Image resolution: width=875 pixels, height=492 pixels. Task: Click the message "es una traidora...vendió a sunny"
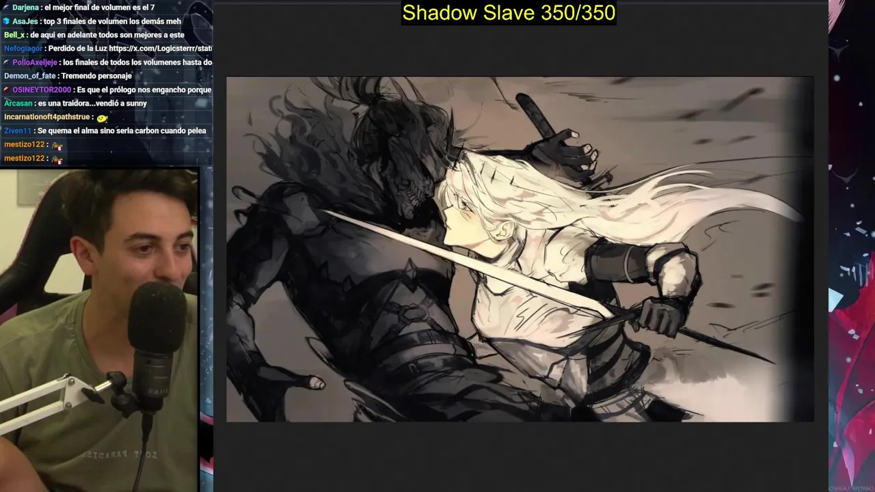point(92,103)
